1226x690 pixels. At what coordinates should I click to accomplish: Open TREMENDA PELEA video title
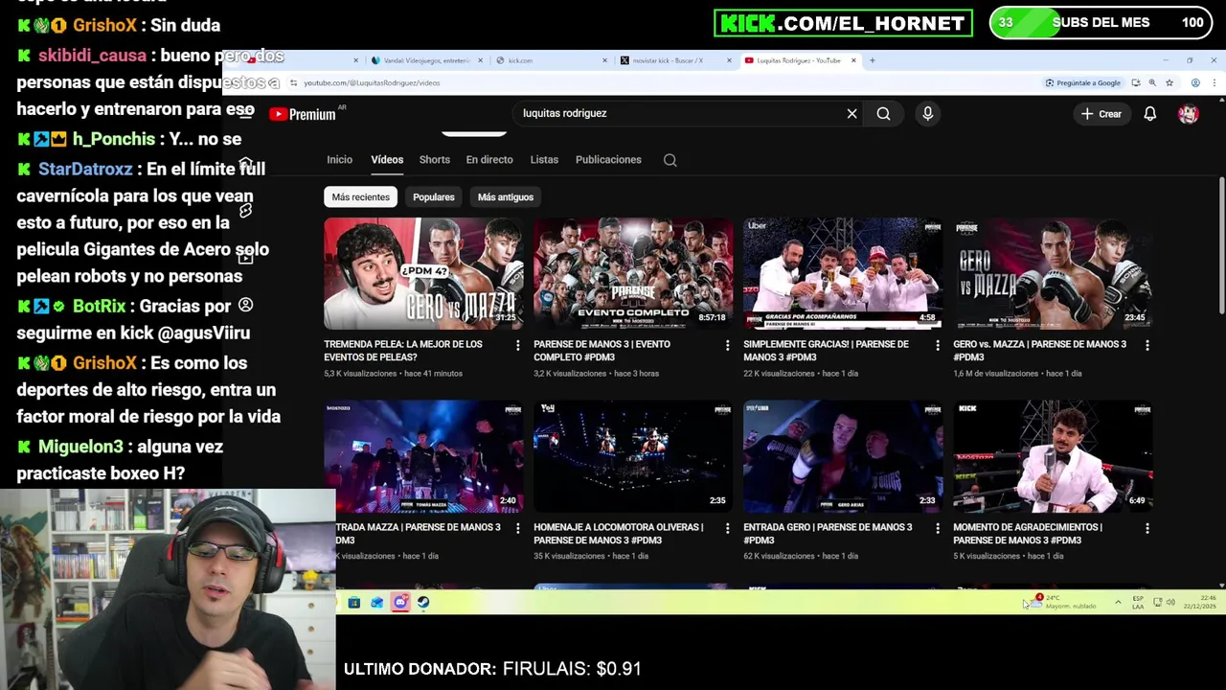403,351
